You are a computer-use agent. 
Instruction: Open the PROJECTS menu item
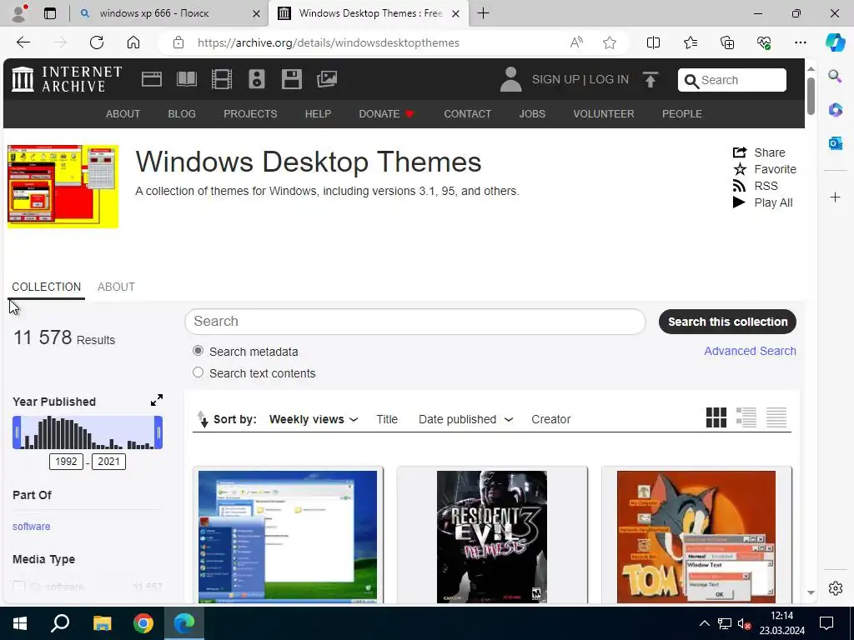click(x=250, y=113)
